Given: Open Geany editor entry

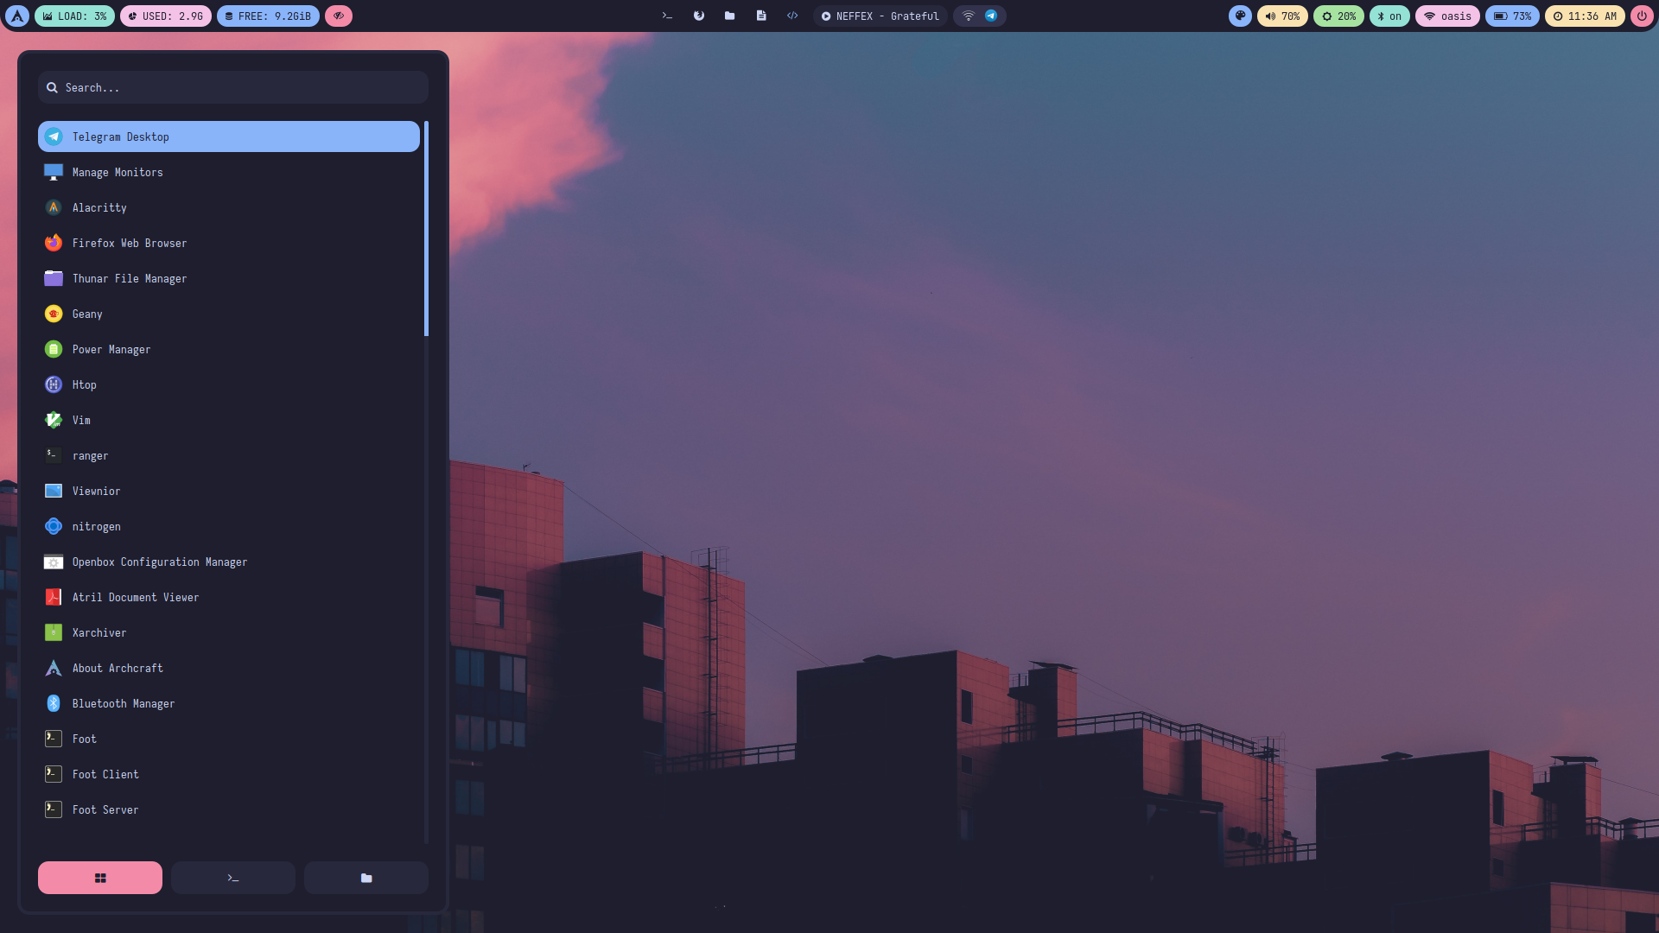Looking at the screenshot, I should 87,314.
